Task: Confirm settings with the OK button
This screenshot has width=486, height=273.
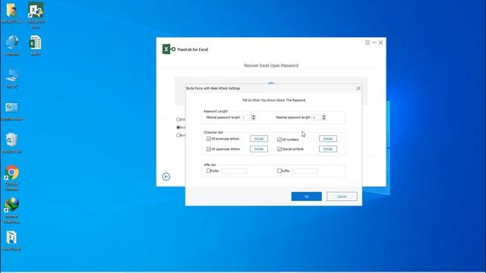Action: click(x=307, y=196)
